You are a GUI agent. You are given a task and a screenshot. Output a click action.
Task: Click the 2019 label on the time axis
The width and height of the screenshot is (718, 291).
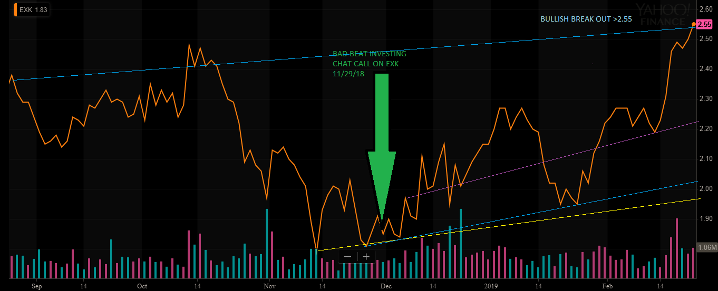tap(491, 286)
